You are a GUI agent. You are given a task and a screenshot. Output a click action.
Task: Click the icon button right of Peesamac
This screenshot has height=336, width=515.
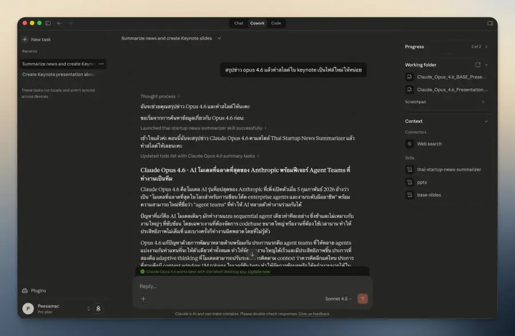point(98,309)
